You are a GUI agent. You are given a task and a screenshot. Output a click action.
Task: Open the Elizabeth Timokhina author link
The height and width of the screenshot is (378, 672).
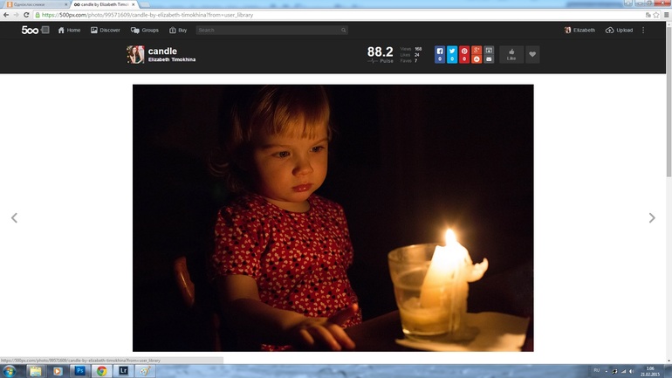[x=171, y=59]
